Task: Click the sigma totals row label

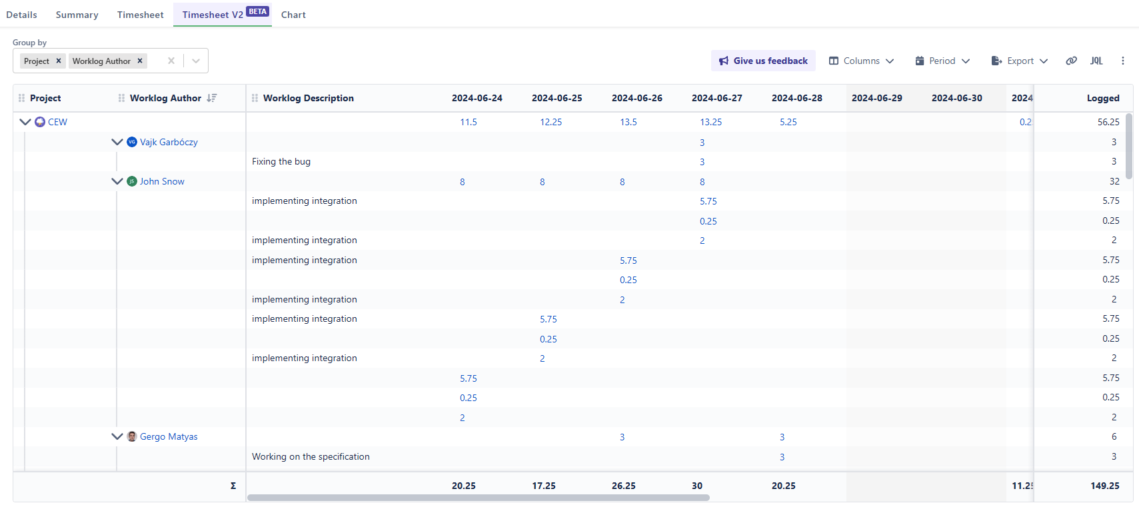Action: pos(233,486)
